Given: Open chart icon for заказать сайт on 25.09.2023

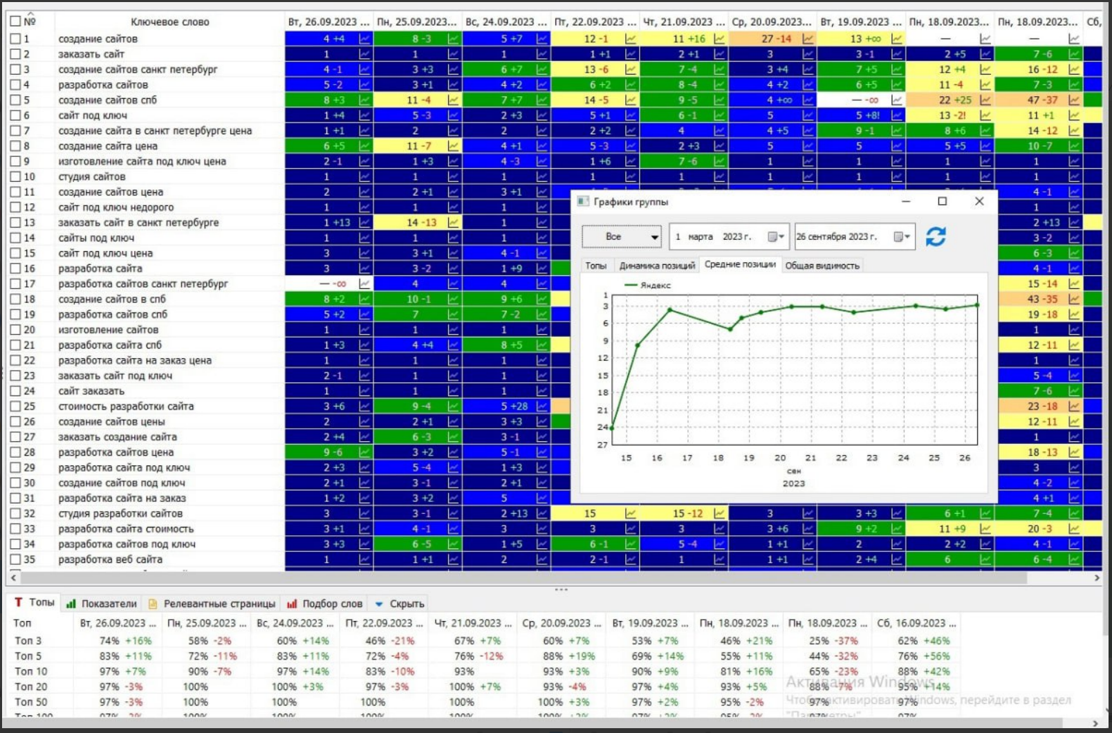Looking at the screenshot, I should (453, 54).
